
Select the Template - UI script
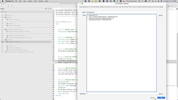click(11, 23)
